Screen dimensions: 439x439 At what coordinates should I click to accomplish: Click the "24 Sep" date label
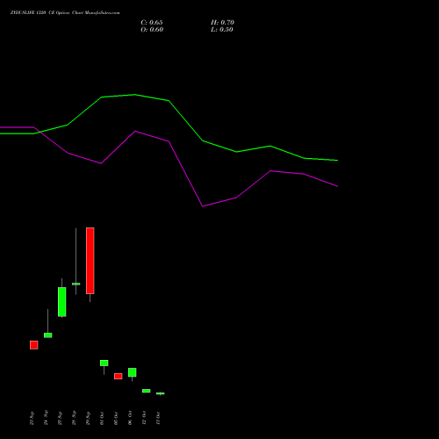pyautogui.click(x=46, y=418)
